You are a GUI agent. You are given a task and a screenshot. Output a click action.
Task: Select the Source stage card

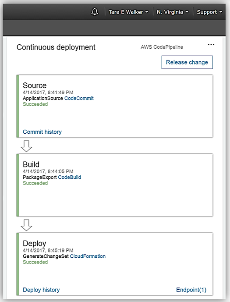point(115,106)
